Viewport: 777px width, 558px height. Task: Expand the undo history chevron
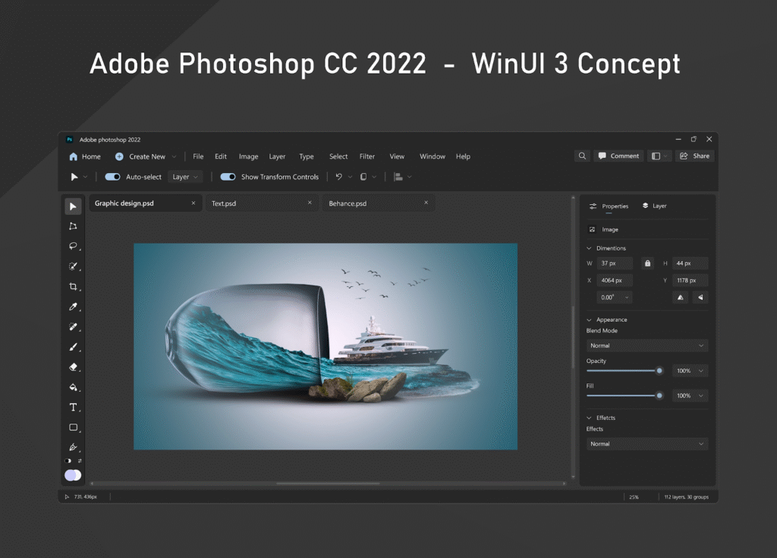350,177
